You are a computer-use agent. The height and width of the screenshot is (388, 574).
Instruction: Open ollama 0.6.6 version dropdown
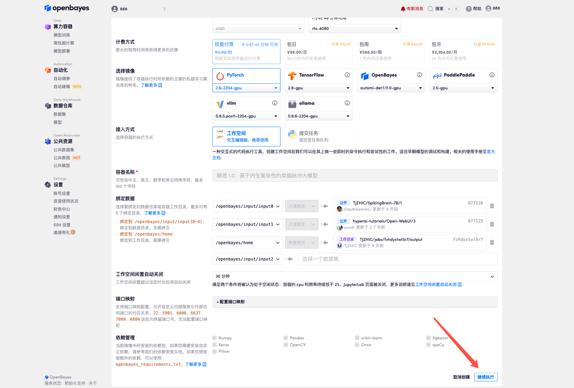pyautogui.click(x=318, y=116)
